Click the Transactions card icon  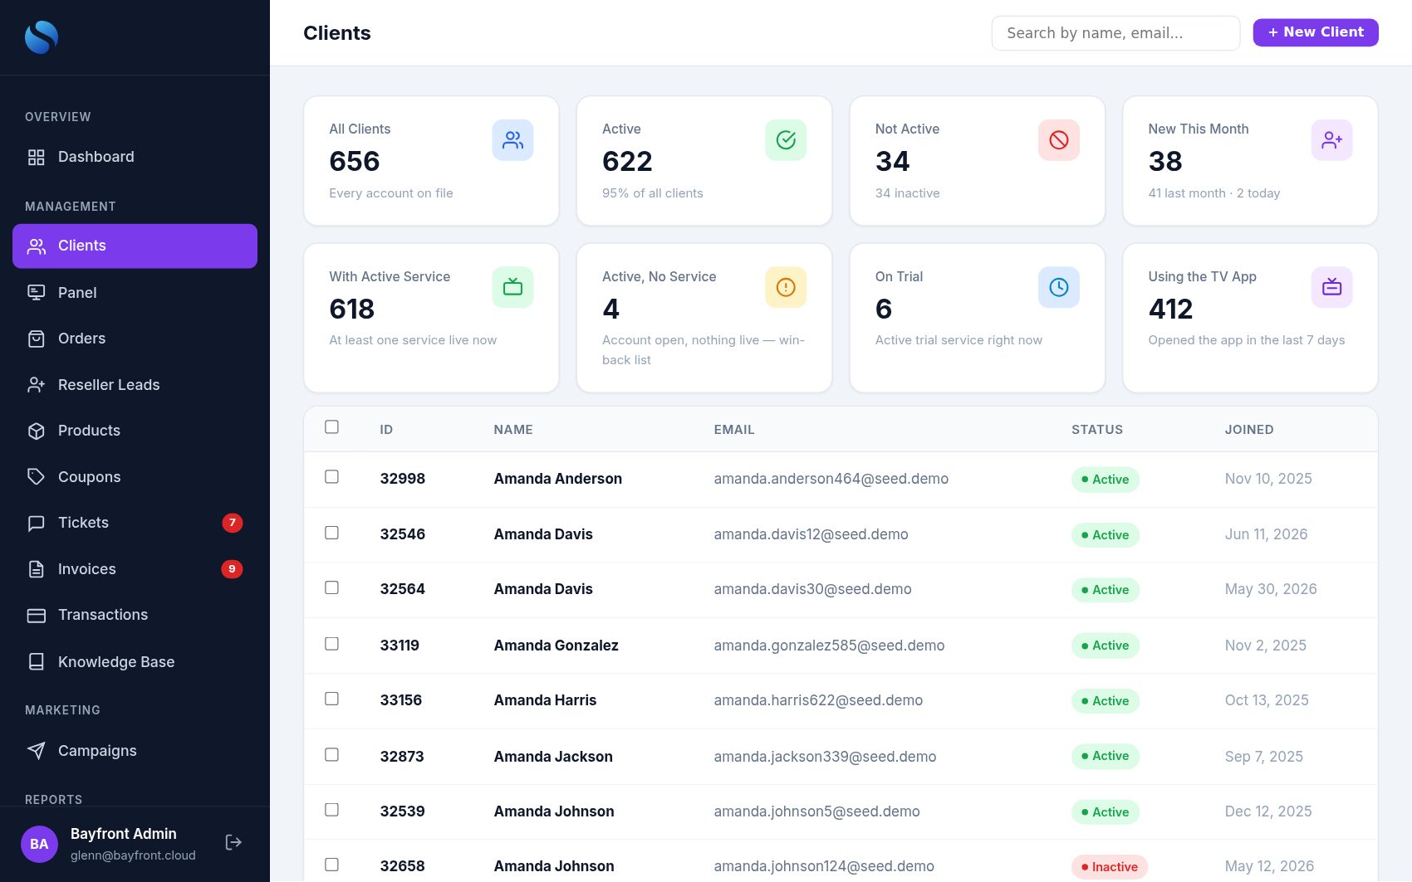(37, 615)
